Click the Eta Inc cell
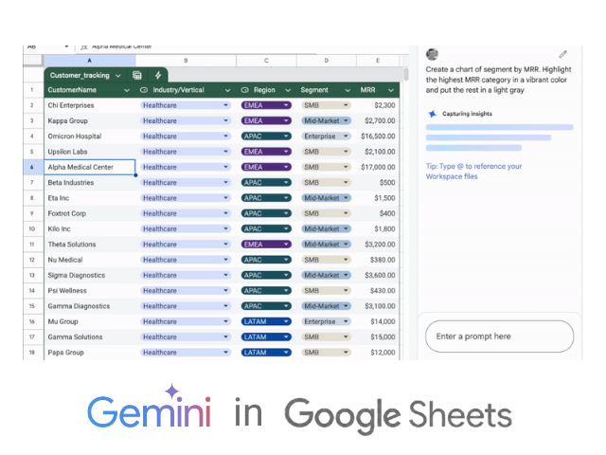Viewport: 606px width, 455px height. [x=90, y=198]
